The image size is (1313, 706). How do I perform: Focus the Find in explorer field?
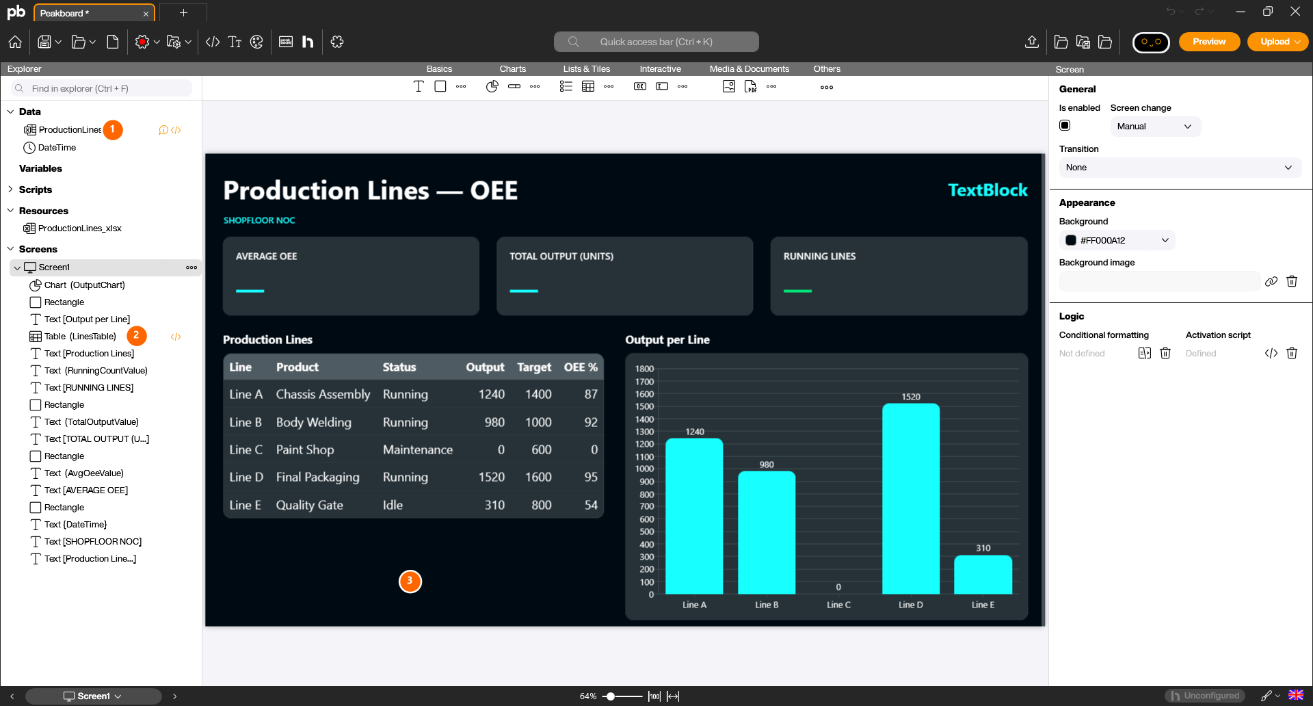click(102, 88)
